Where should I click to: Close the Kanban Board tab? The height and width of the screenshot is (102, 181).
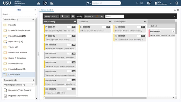coord(52,10)
